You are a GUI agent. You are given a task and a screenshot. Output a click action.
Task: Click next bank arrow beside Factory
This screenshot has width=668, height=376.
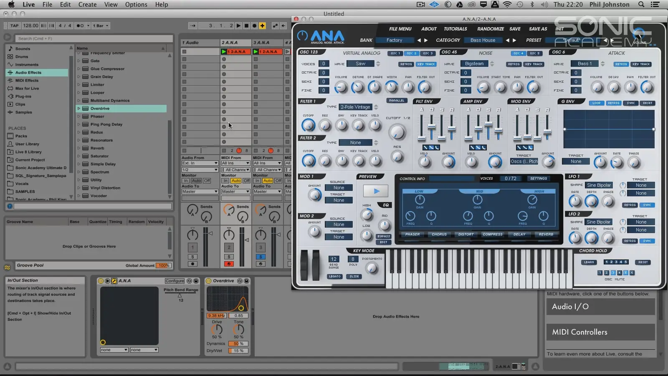[426, 40]
